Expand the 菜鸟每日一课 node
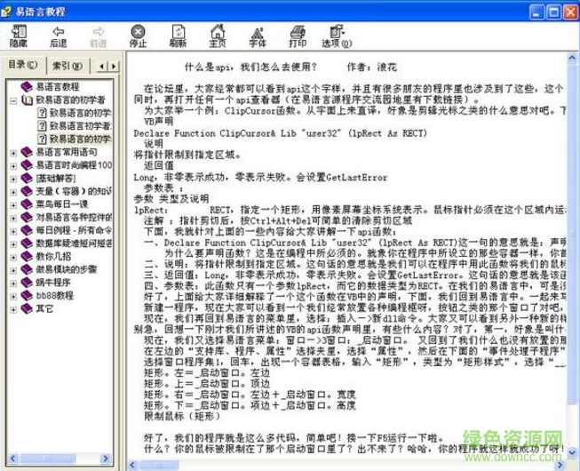This screenshot has height=471, width=580. click(x=13, y=205)
